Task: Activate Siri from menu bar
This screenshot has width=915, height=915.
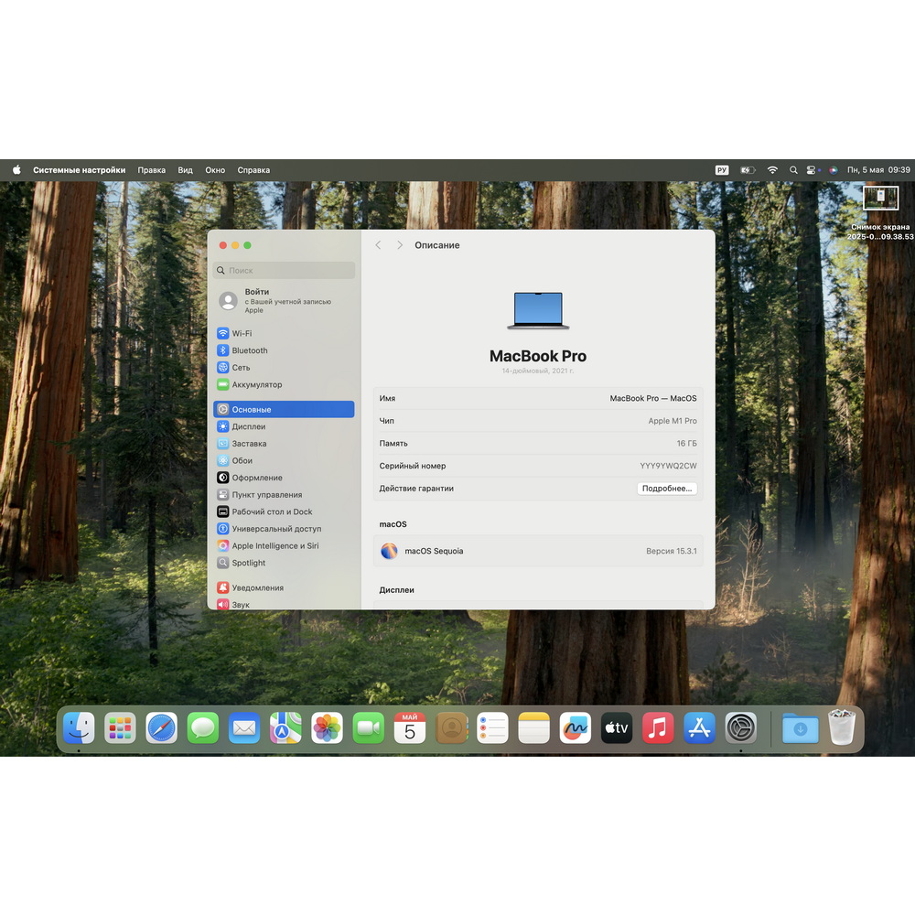Action: pyautogui.click(x=834, y=170)
